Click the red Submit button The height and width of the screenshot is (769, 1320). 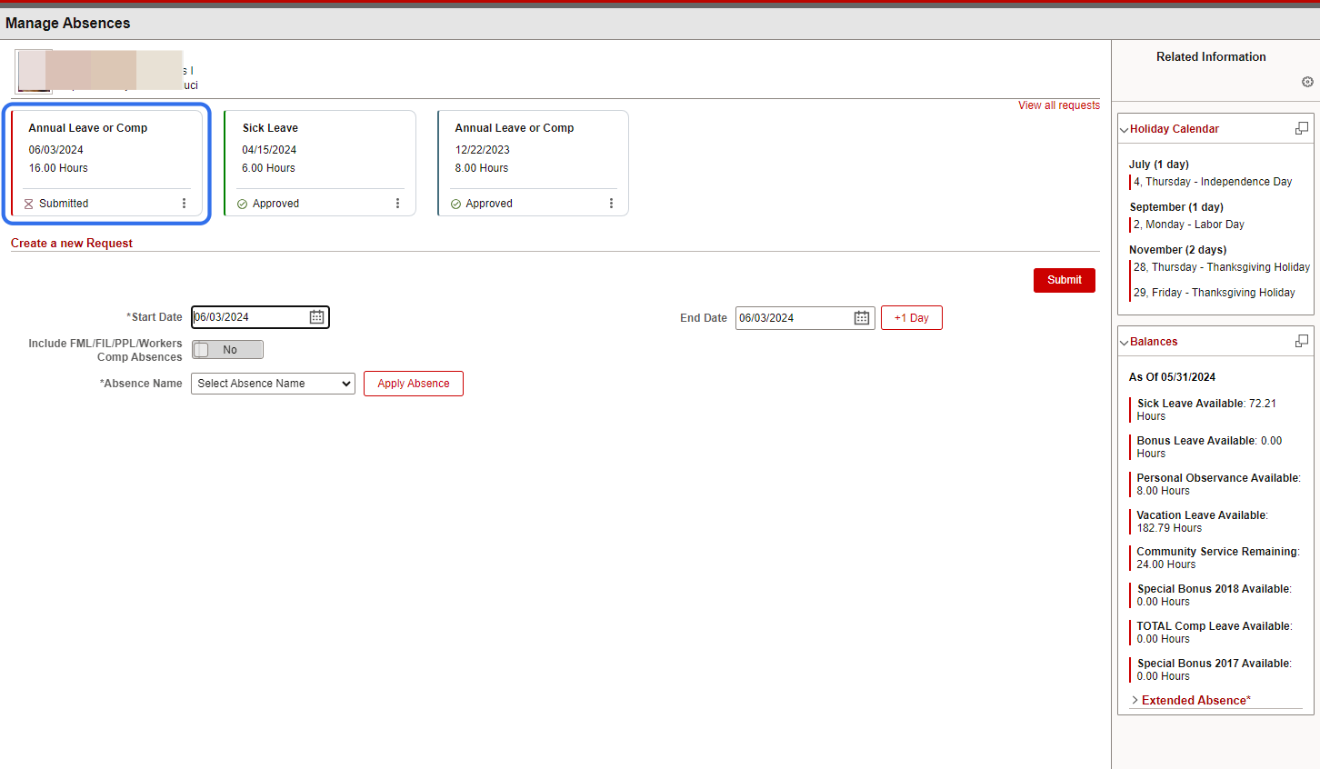(x=1065, y=280)
